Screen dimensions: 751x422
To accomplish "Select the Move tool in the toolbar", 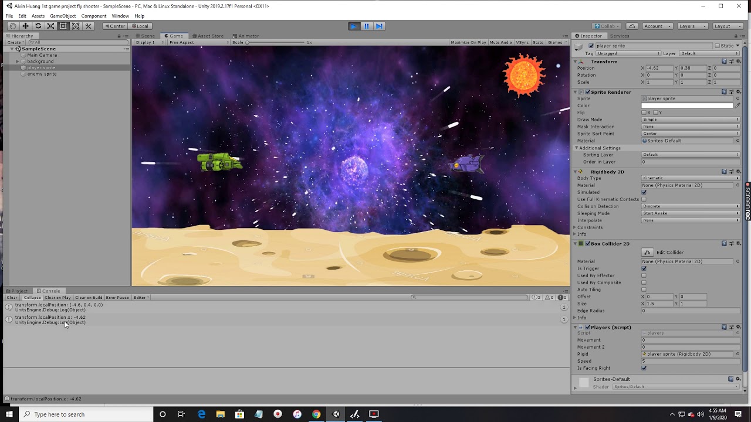I will coord(25,26).
